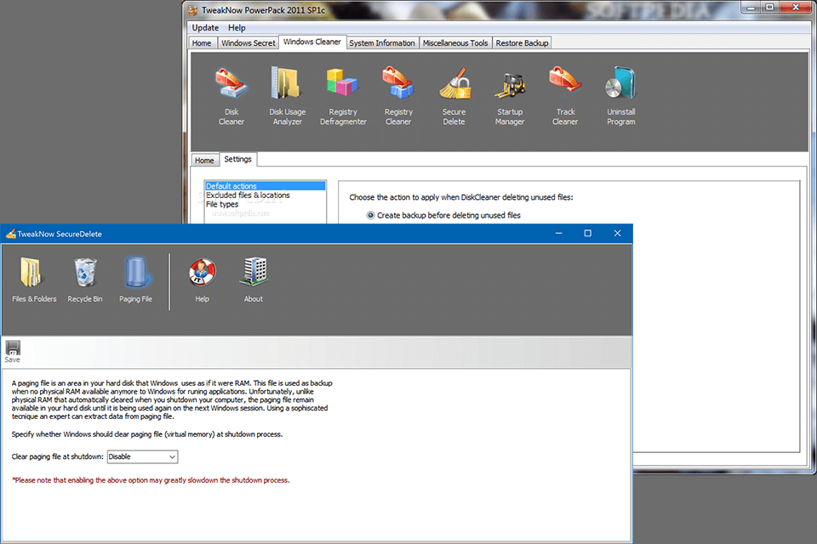This screenshot has height=544, width=817.
Task: Switch to Disk Cleaner Home sub-tab
Action: point(204,161)
